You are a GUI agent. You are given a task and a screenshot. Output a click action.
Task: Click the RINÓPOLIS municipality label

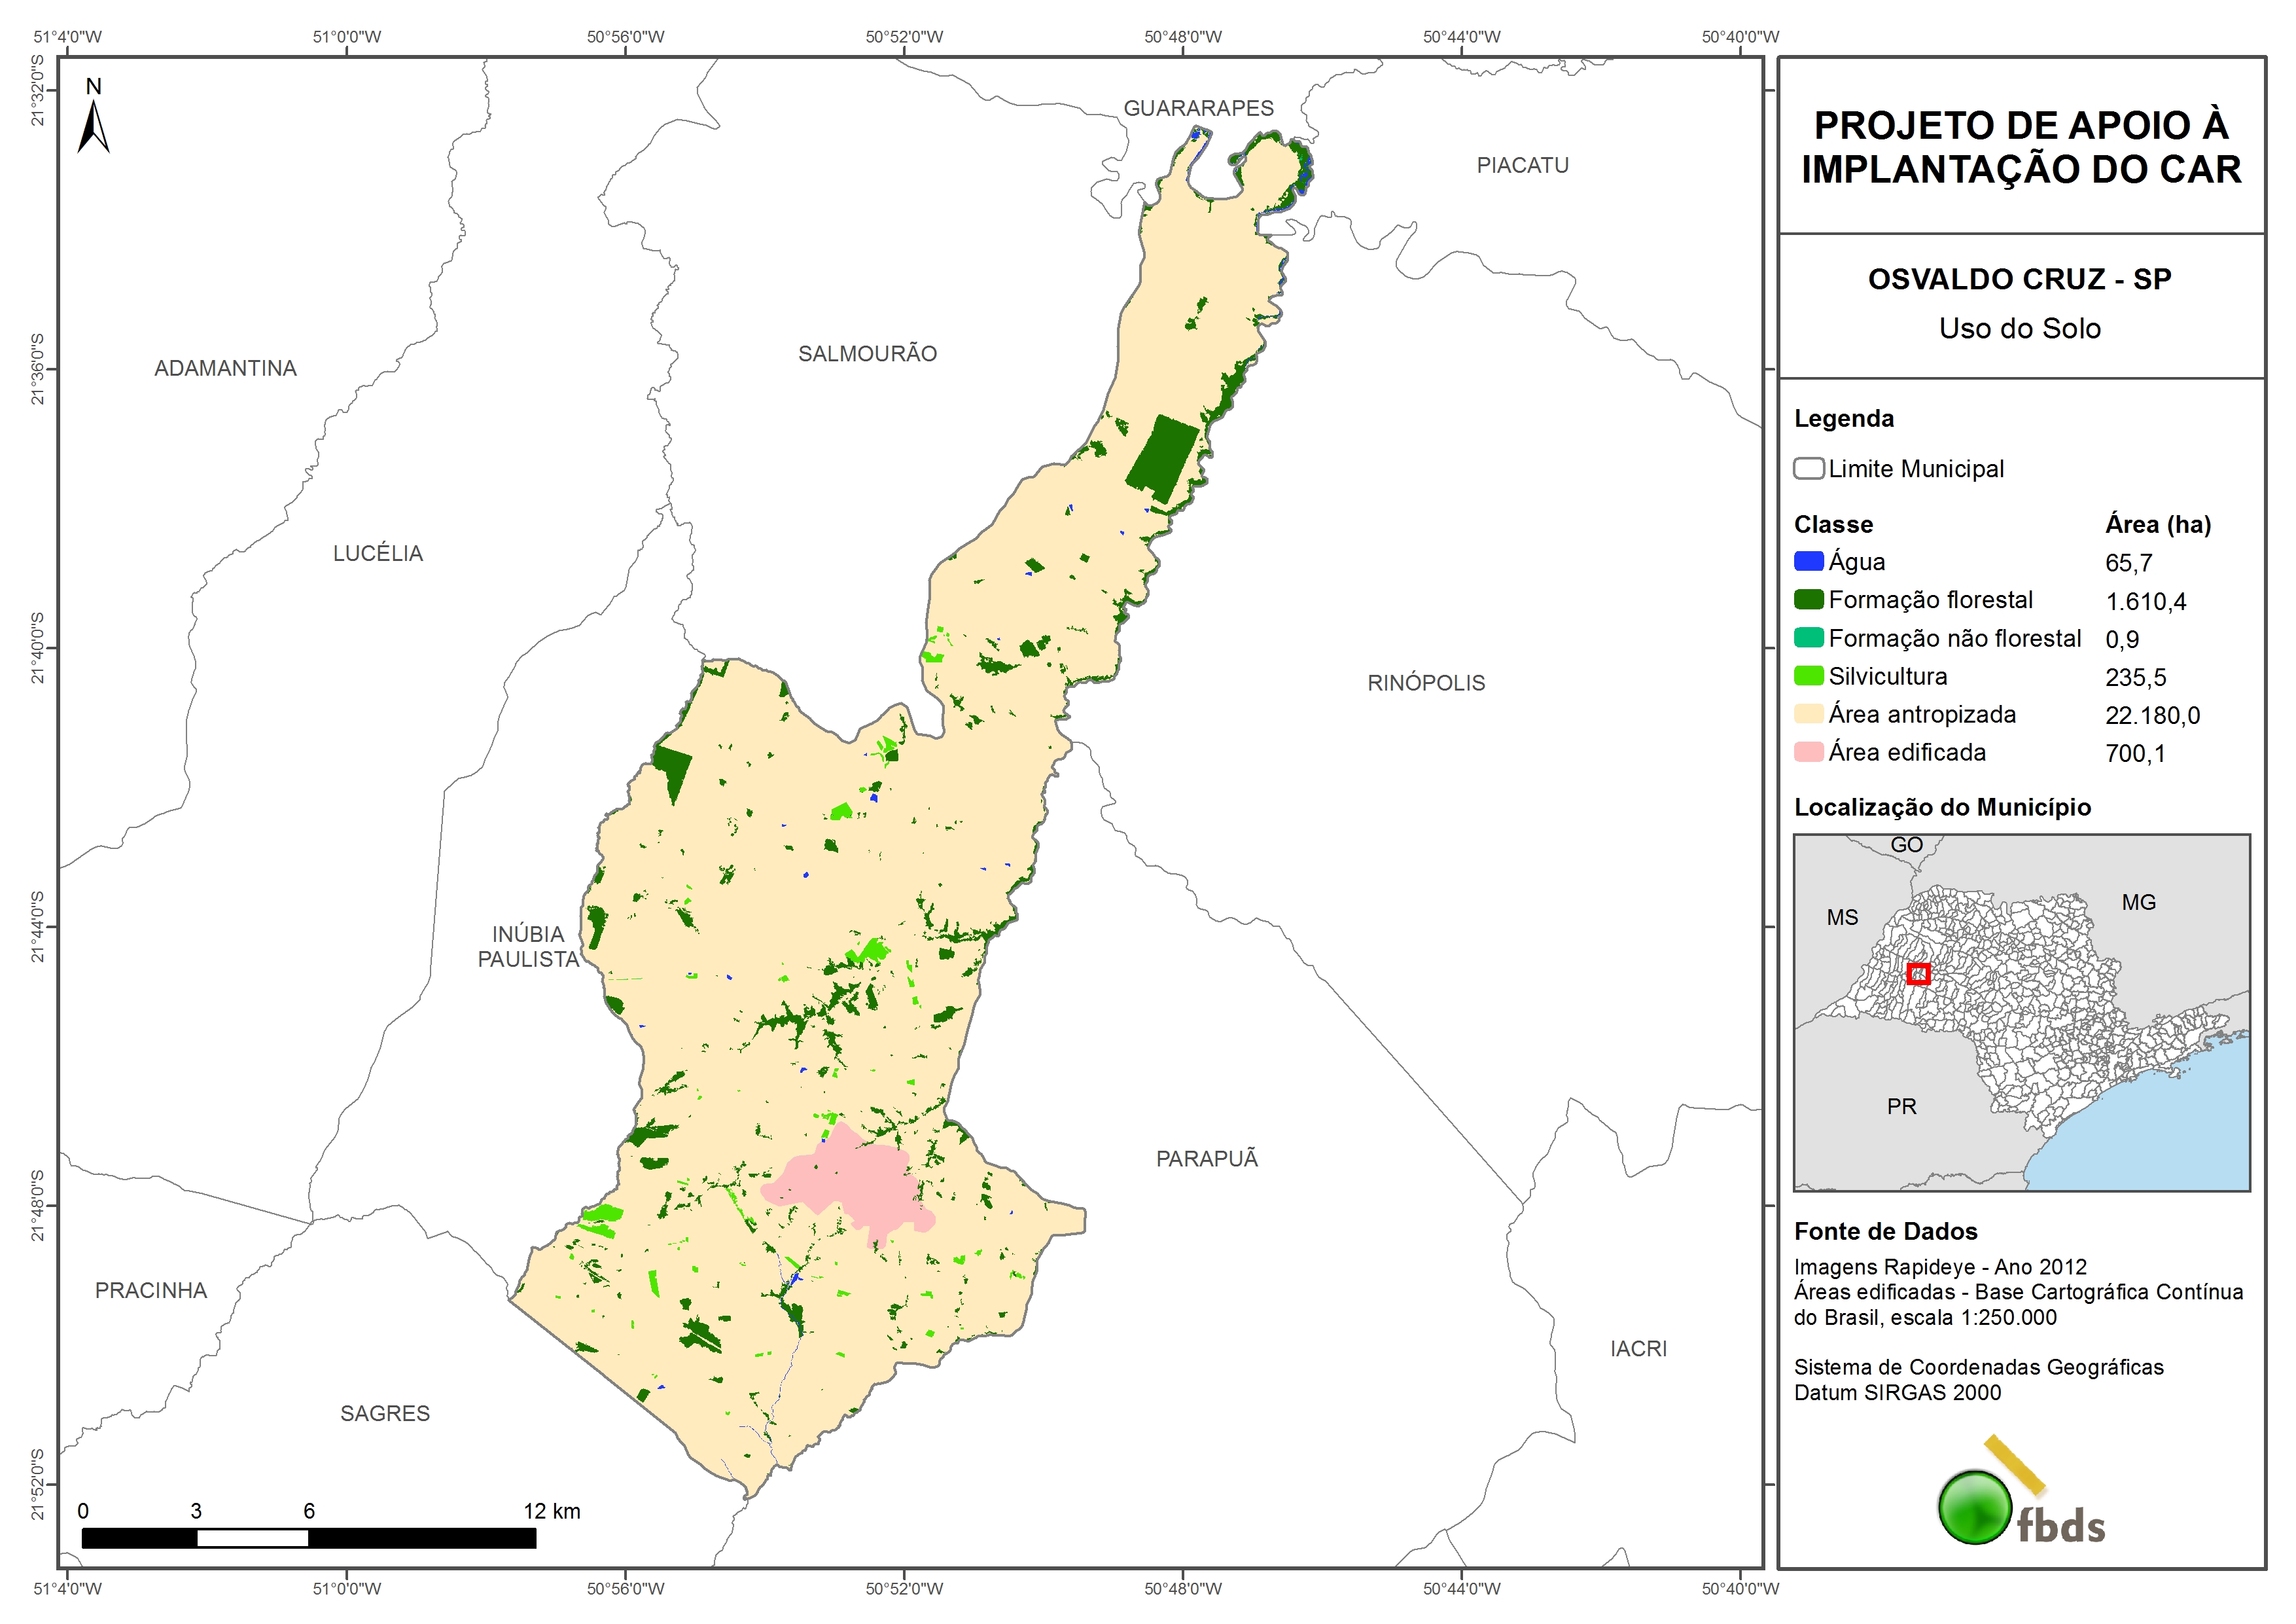(1426, 683)
